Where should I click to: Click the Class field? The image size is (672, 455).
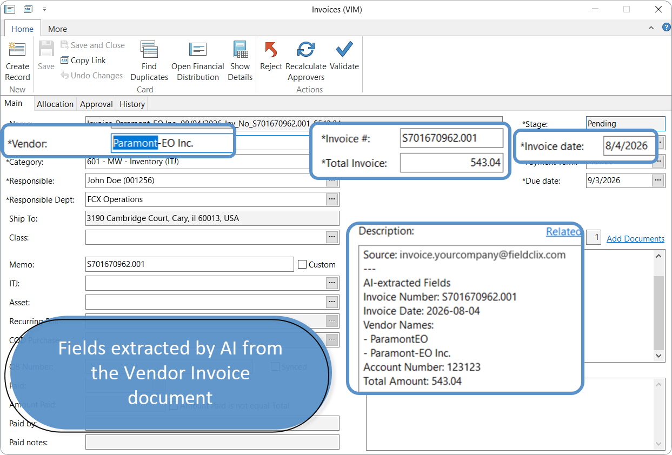click(x=205, y=237)
